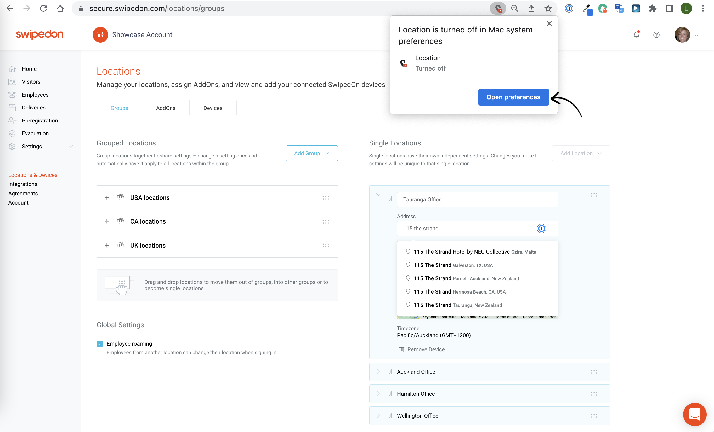Expand Wellington Office location

click(x=379, y=416)
